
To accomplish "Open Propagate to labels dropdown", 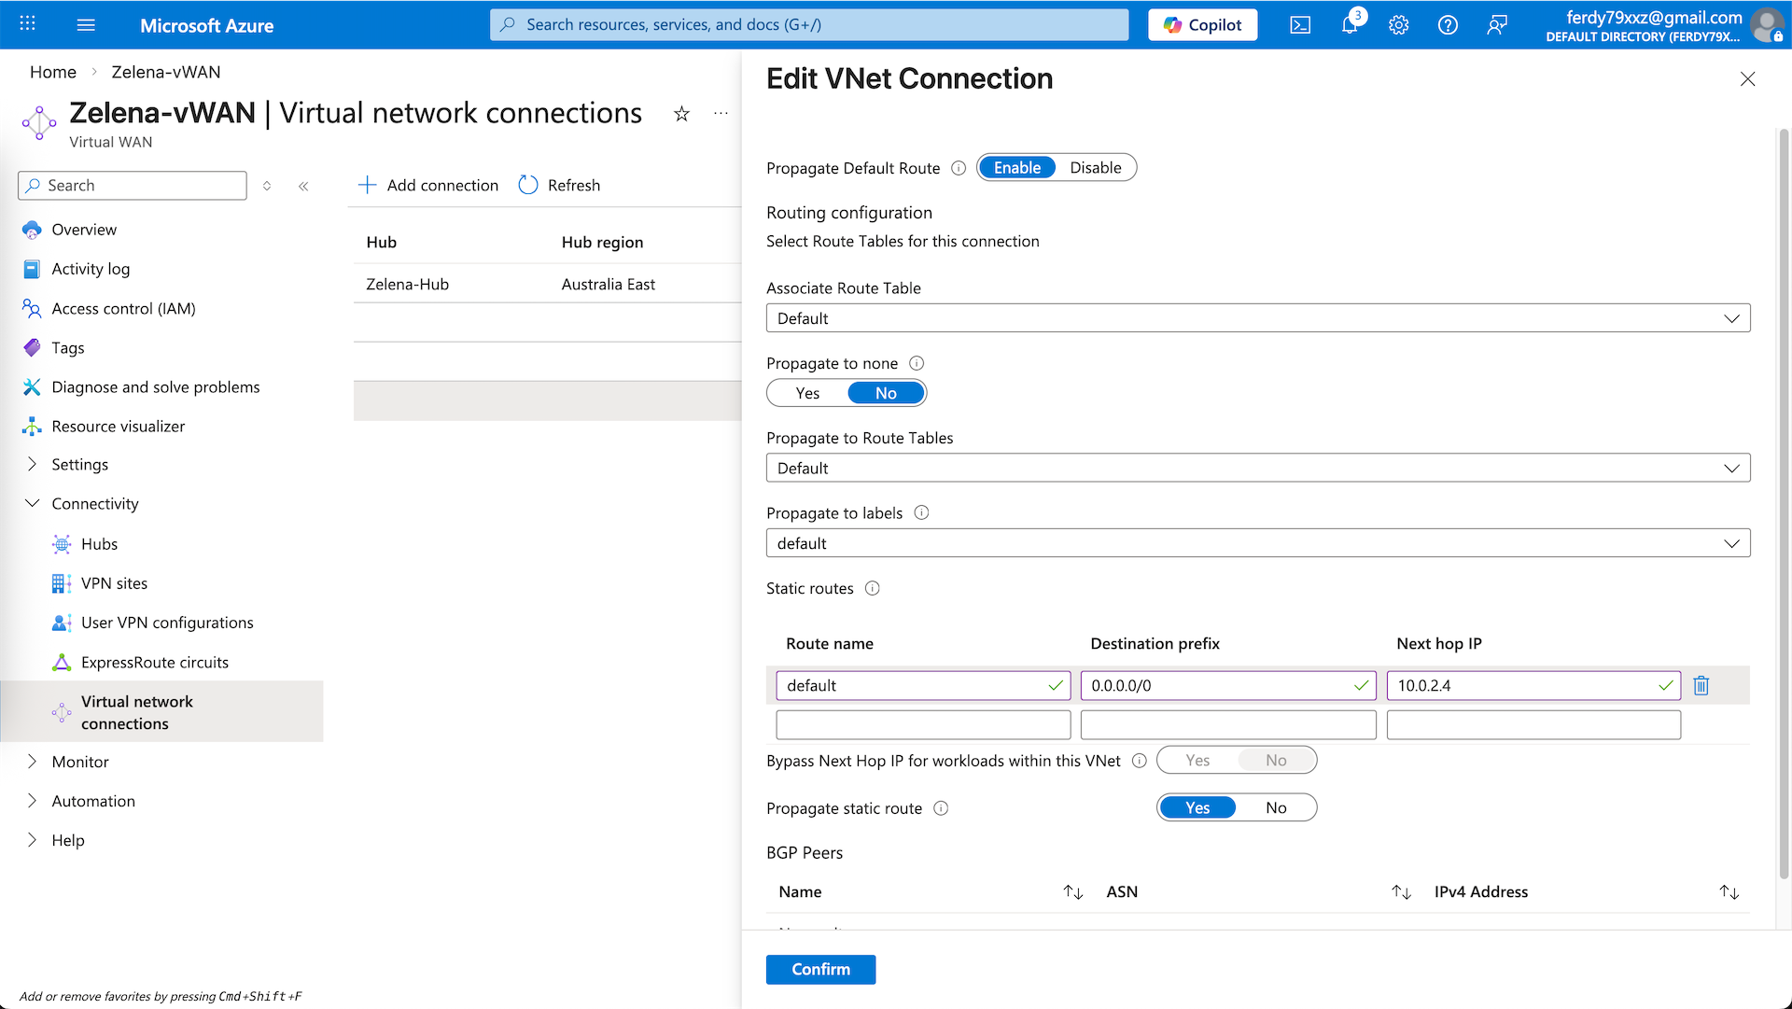I will (x=1257, y=543).
